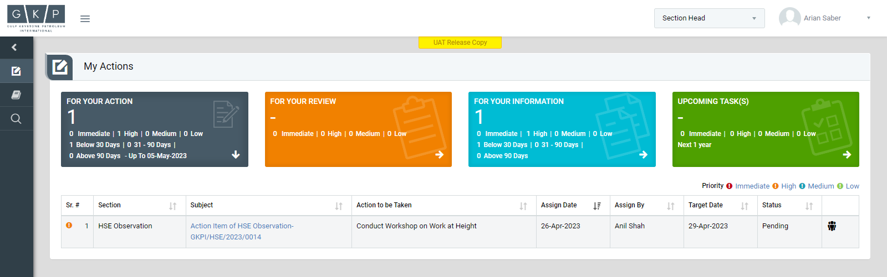Click 1 Below 30 Days in For Your Action
Image resolution: width=887 pixels, height=277 pixels.
(x=94, y=145)
